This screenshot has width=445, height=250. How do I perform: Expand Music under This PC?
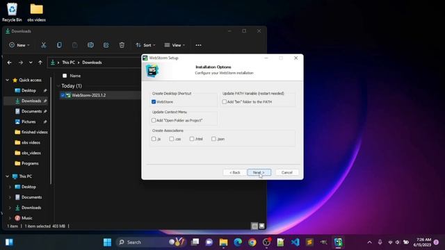click(x=10, y=218)
